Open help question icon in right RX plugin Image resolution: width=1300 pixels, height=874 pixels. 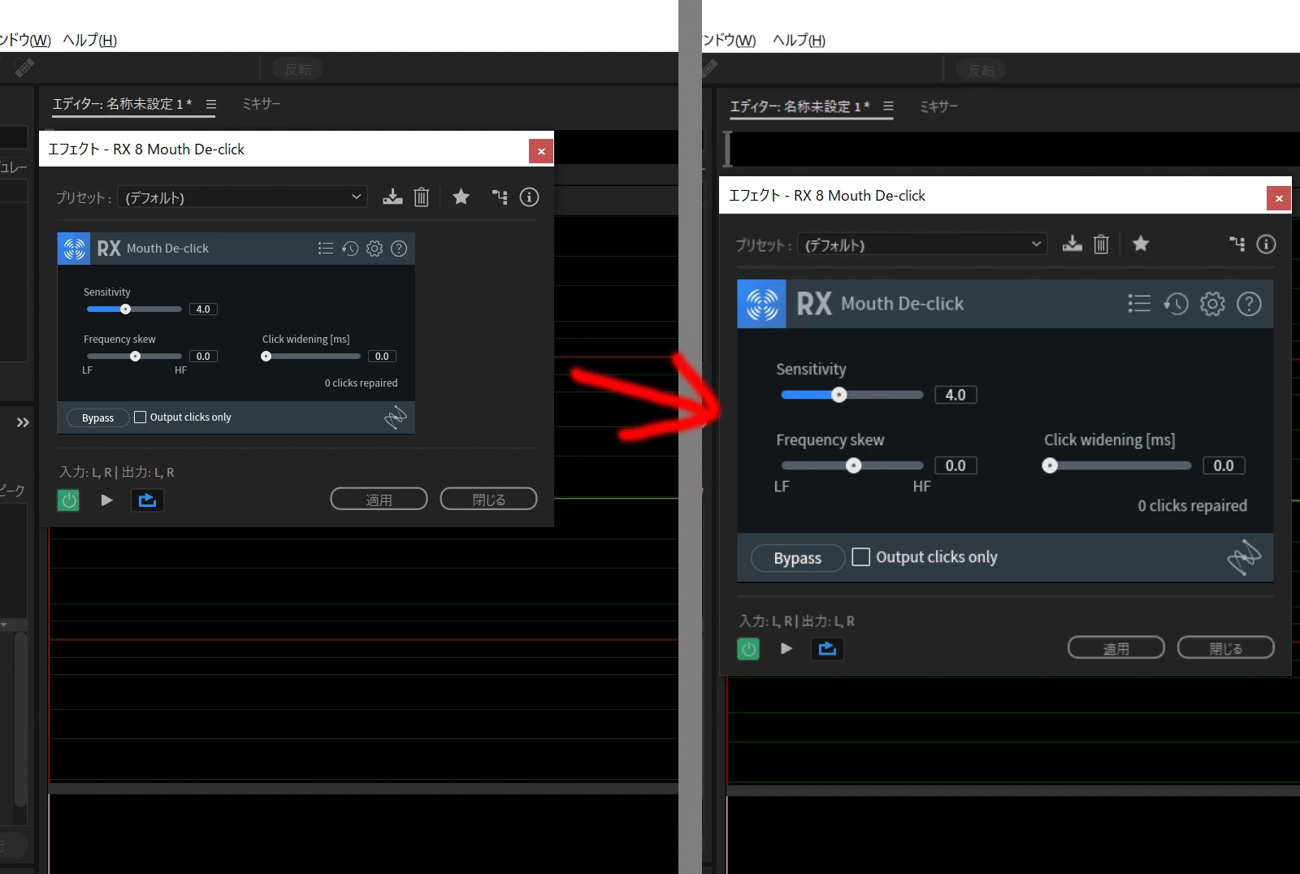(x=1249, y=304)
